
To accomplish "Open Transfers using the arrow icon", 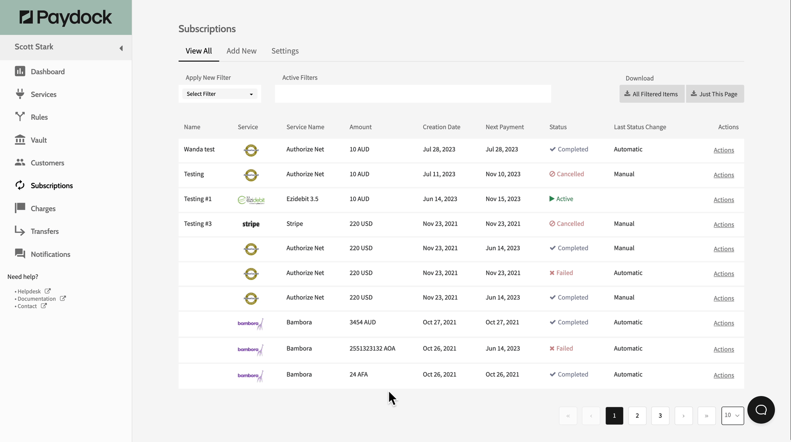I will tap(20, 231).
